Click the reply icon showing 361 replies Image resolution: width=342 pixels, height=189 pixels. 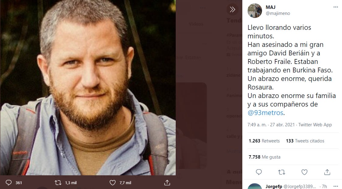[9, 183]
